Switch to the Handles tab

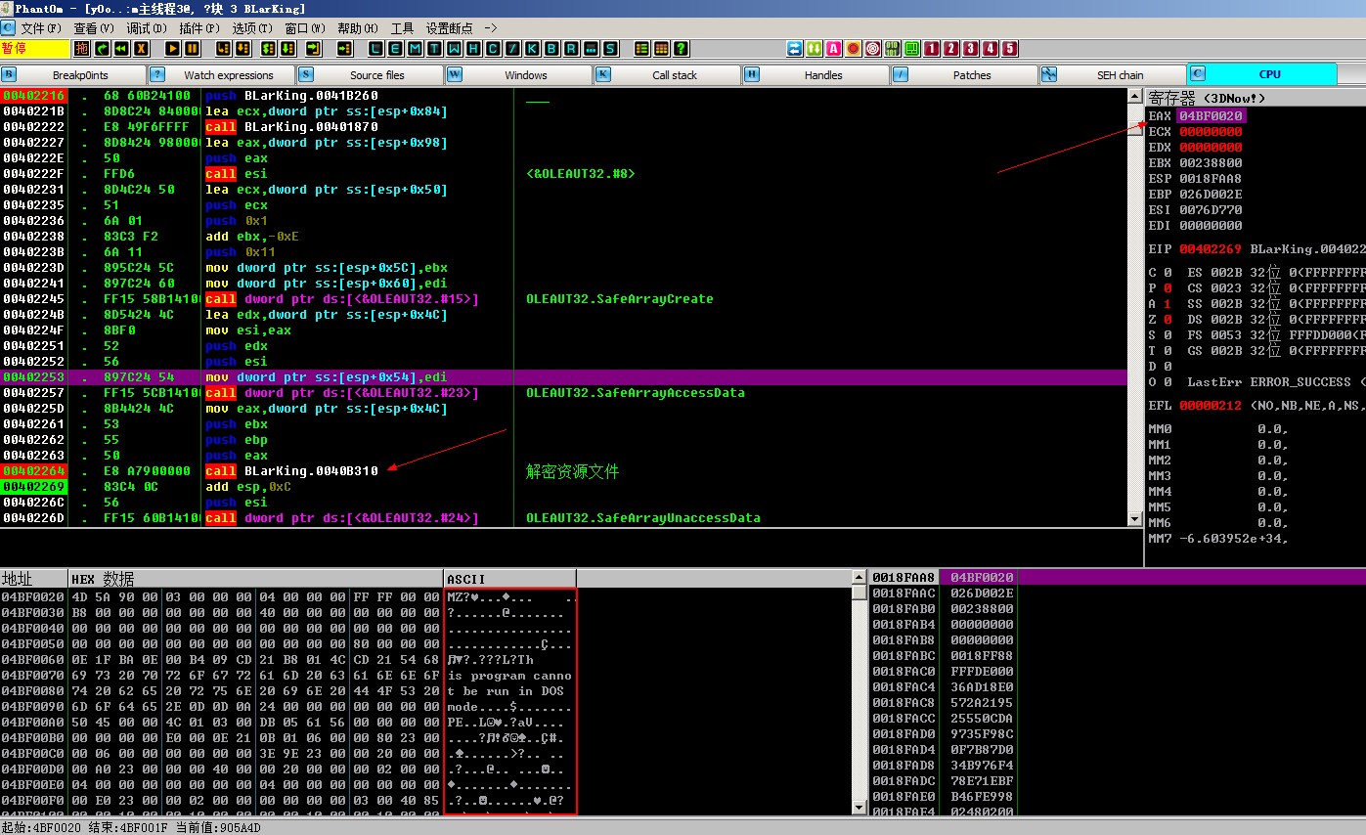coord(816,75)
